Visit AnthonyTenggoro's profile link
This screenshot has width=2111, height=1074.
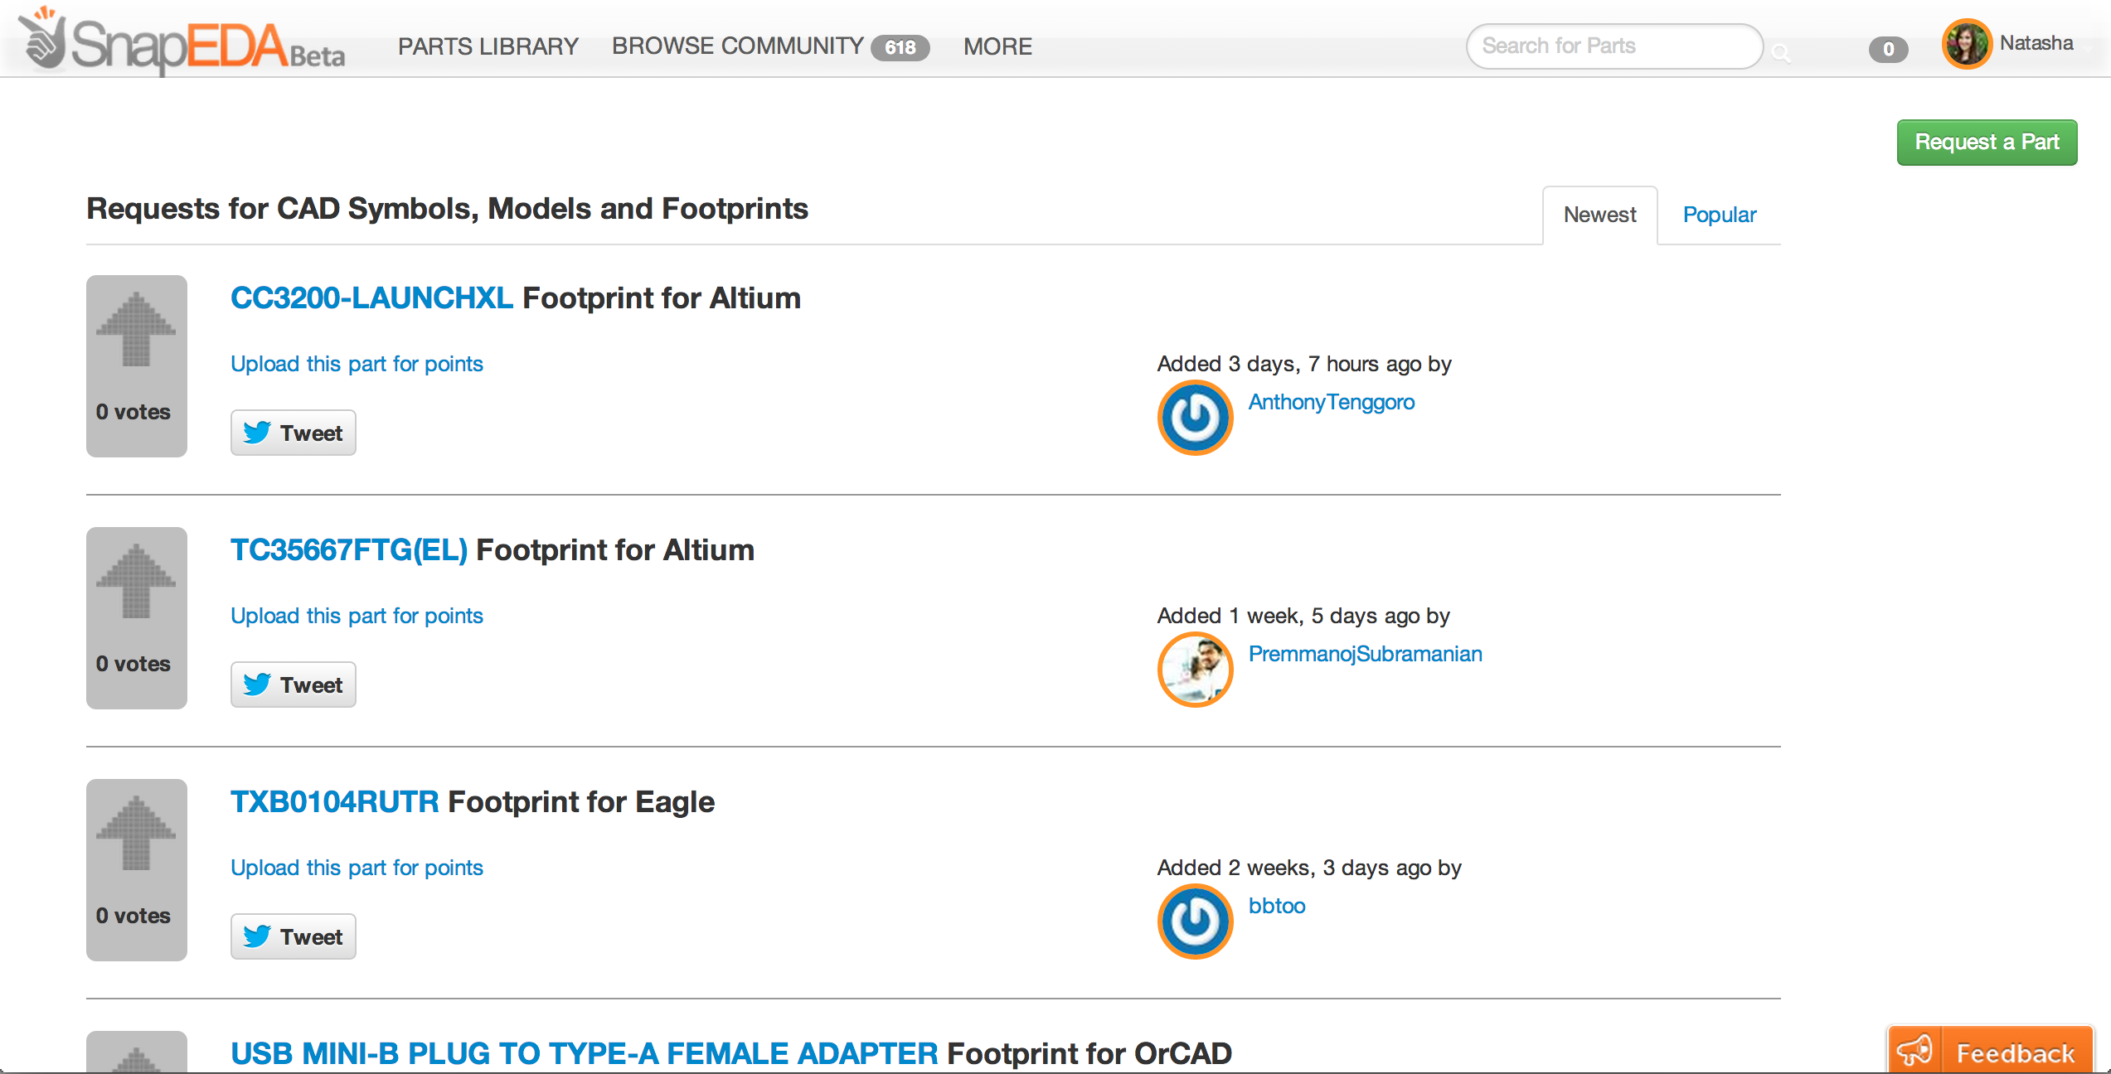tap(1332, 402)
